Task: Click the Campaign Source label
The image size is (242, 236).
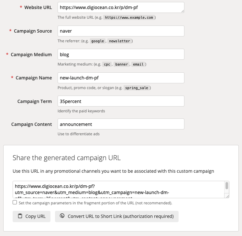Action: [33, 31]
